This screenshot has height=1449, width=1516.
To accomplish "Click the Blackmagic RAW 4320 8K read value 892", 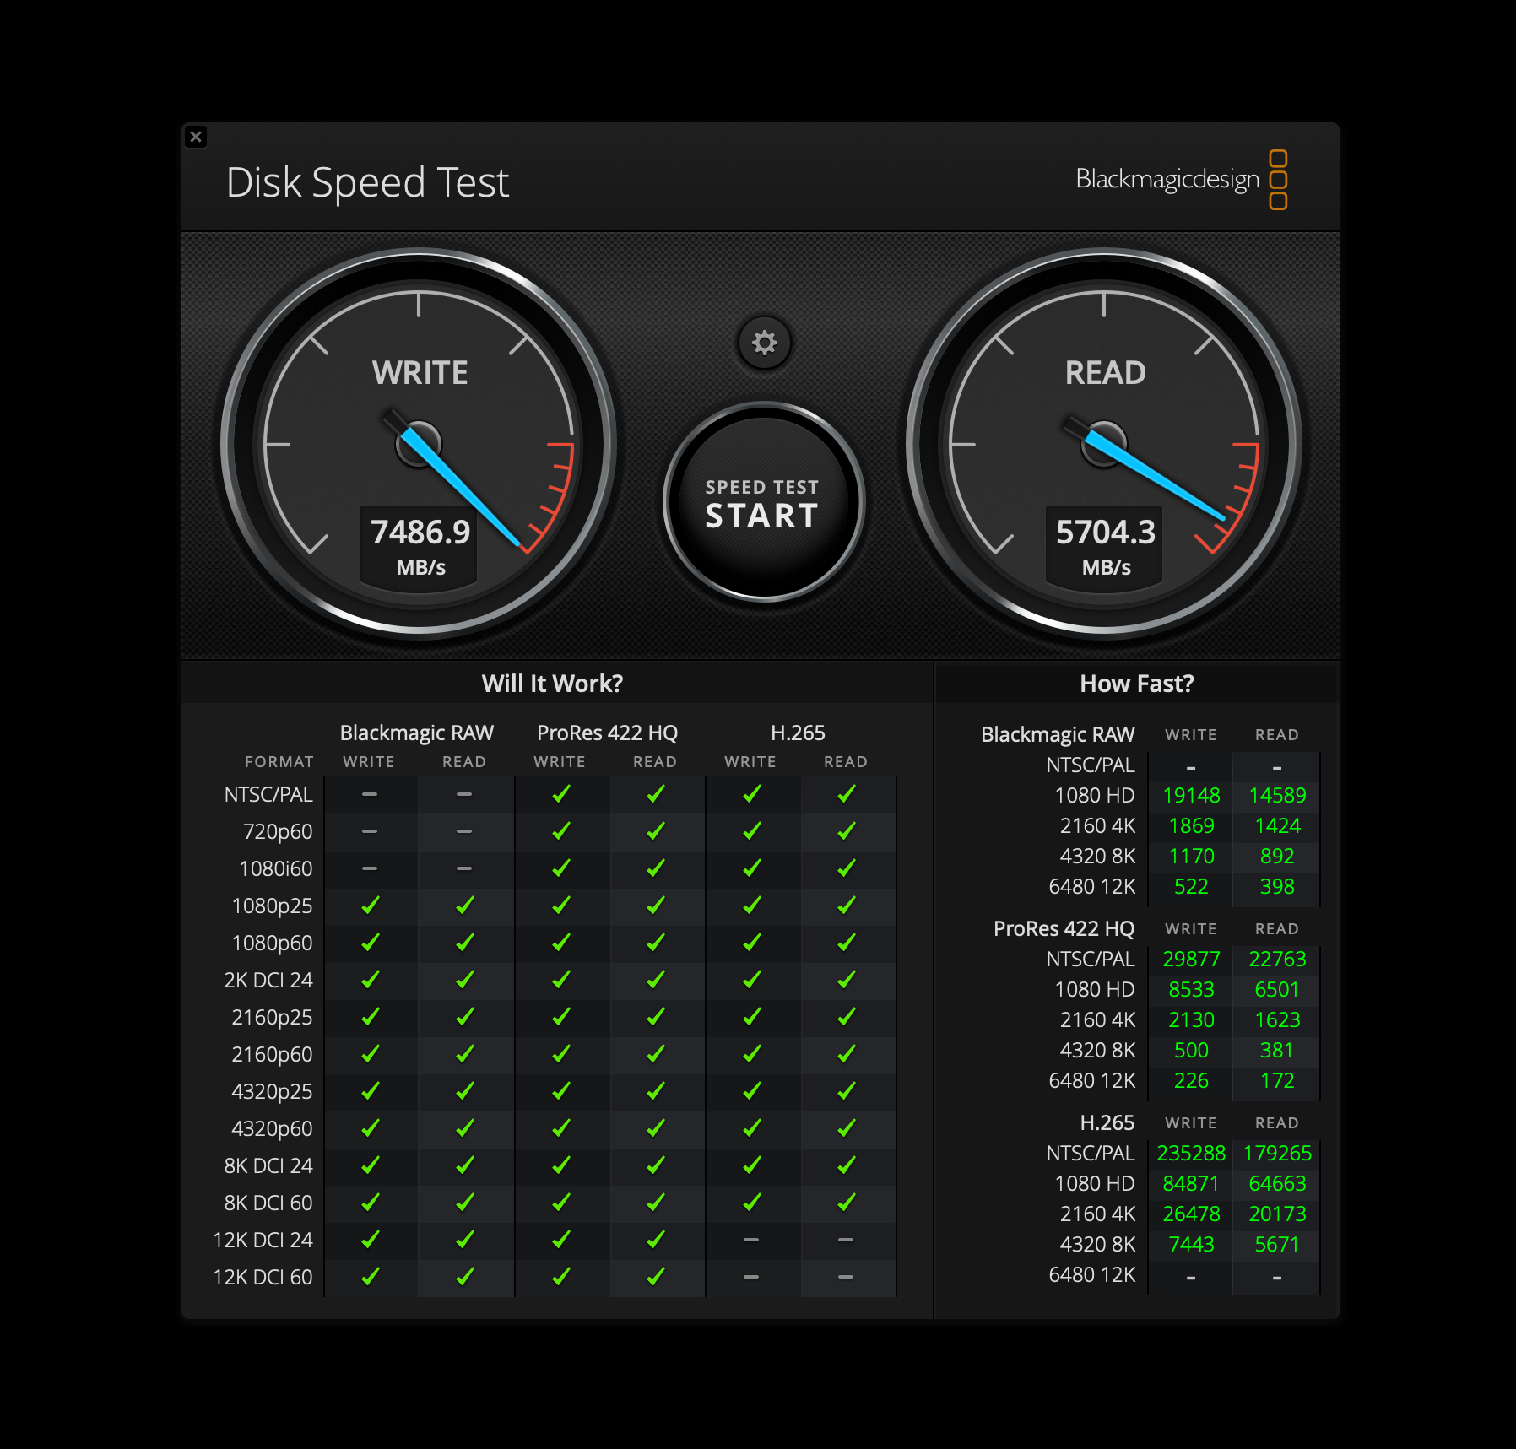I will pyautogui.click(x=1277, y=856).
